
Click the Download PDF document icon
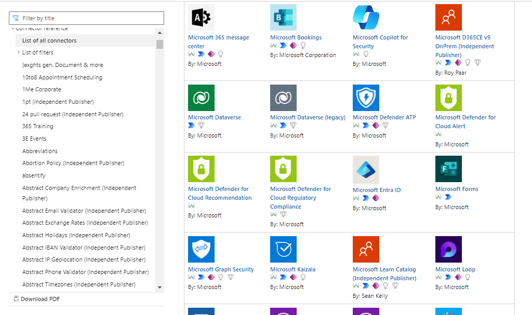tap(16, 299)
